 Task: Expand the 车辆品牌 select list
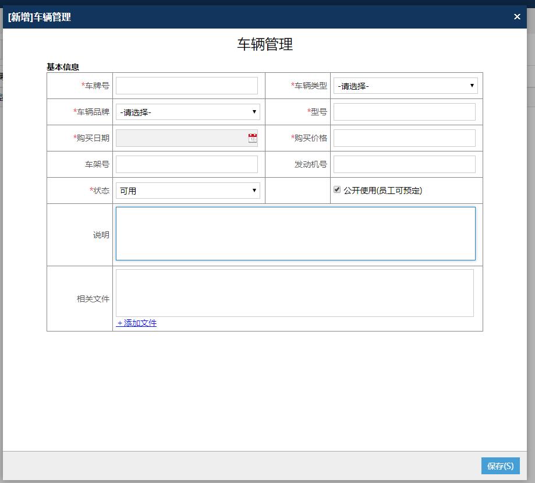click(187, 112)
